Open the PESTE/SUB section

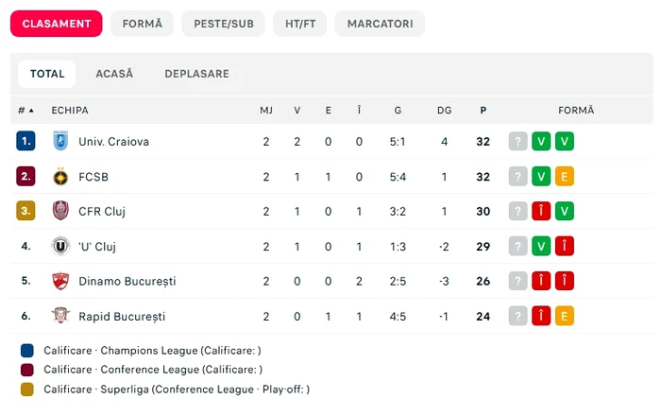[224, 24]
